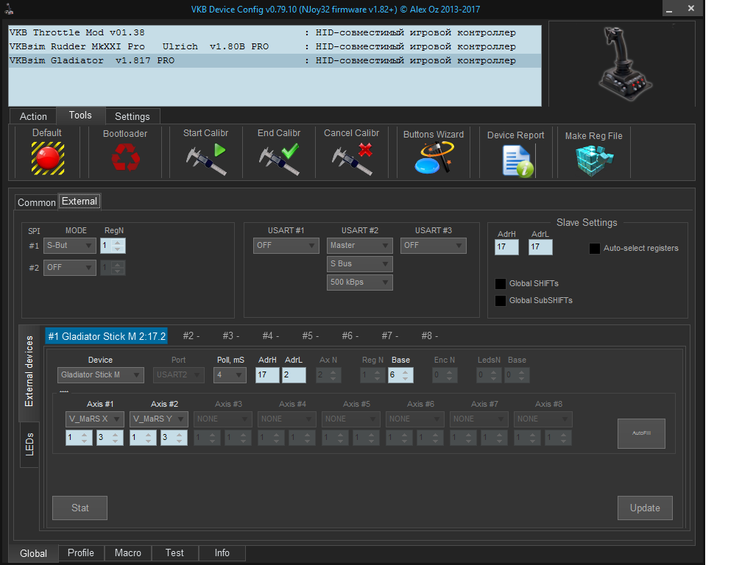
Task: Select VKBsim Gladiator v1.817 PRO row
Action: click(x=275, y=60)
